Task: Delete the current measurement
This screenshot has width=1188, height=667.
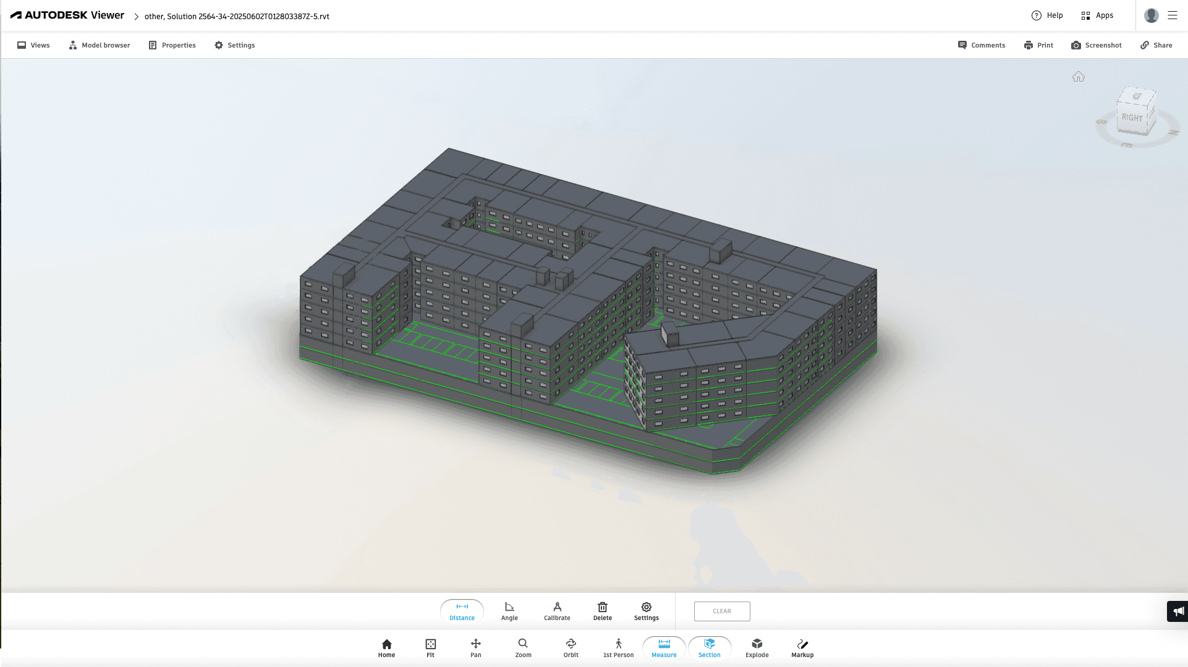Action: coord(602,611)
